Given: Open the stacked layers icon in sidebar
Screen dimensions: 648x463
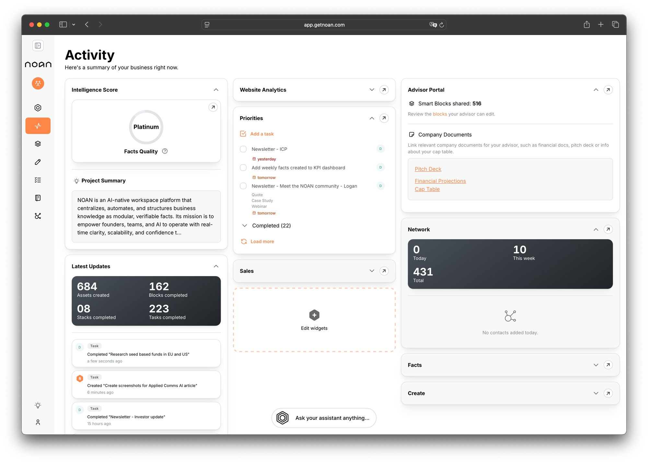Looking at the screenshot, I should [38, 144].
